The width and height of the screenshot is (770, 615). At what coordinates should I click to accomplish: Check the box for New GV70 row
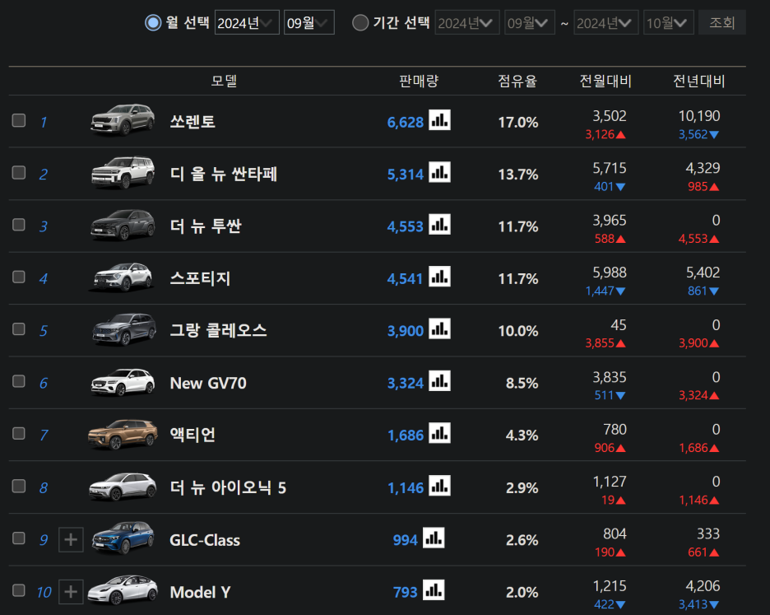pyautogui.click(x=19, y=381)
